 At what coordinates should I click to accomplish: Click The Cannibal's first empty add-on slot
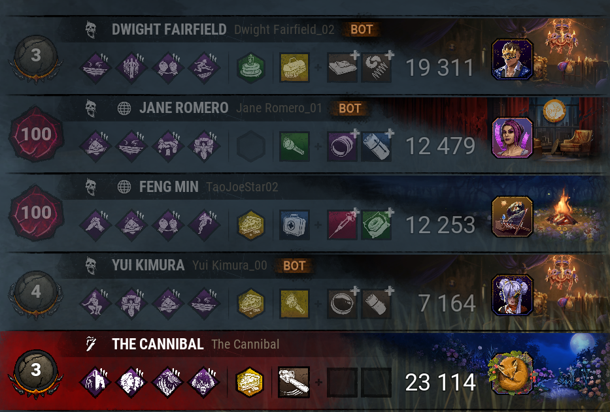point(343,383)
